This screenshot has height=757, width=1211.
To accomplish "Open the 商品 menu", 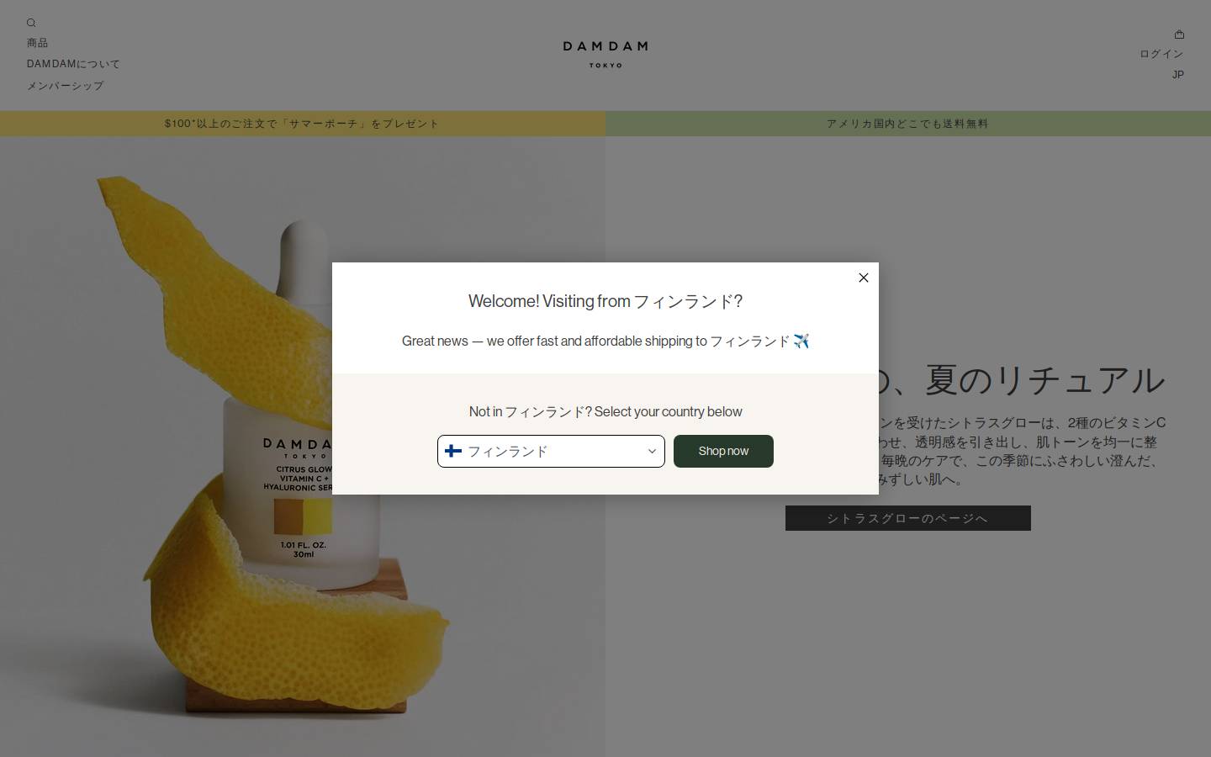I will pos(37,43).
